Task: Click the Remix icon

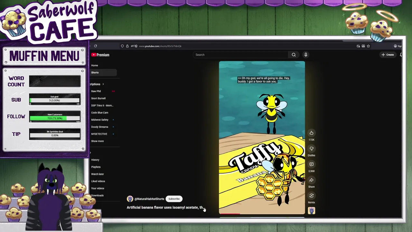Action: pyautogui.click(x=311, y=196)
